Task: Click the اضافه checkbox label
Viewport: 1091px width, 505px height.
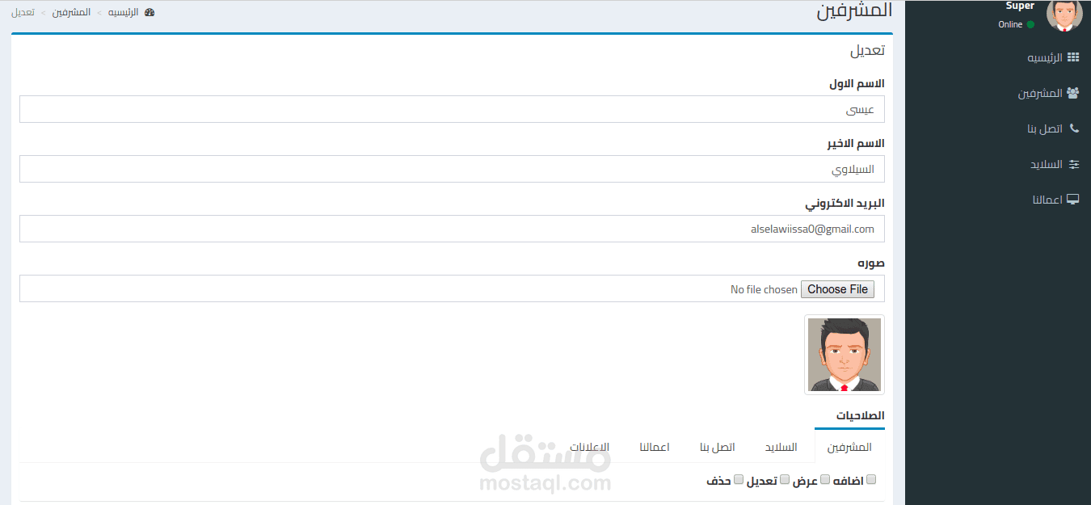Action: (x=849, y=481)
